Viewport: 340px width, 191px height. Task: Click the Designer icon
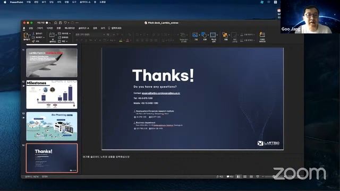pos(262,35)
